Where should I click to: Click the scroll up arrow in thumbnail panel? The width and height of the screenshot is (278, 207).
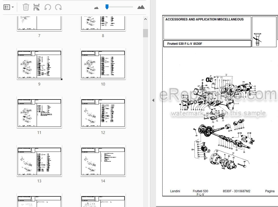tap(146, 19)
